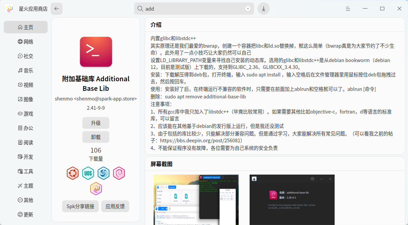Click the download count 106

(x=96, y=150)
